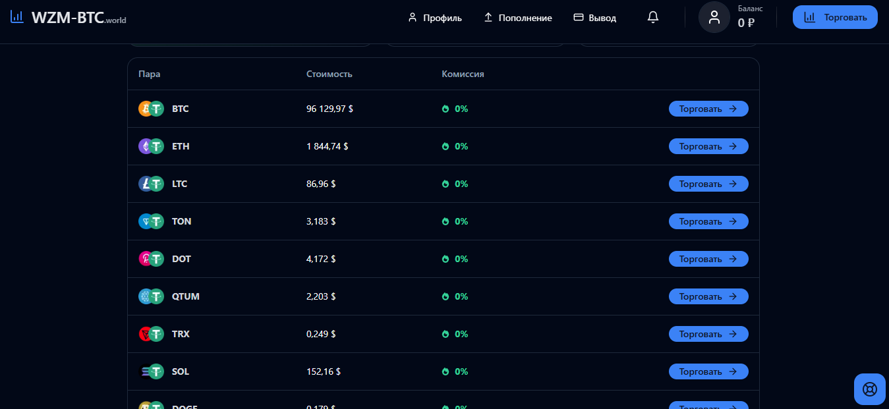Screen dimensions: 889x409
Task: Click the TRX/Tether pair coin icon
Action: pyautogui.click(x=151, y=334)
